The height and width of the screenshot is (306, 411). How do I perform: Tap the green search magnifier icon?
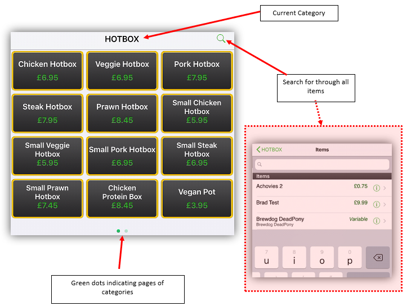point(221,39)
